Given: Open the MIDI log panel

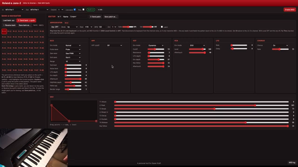Looking at the screenshot, I should coord(292,163).
